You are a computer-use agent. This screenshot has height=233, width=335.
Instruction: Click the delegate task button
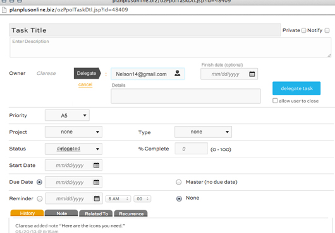tap(296, 88)
